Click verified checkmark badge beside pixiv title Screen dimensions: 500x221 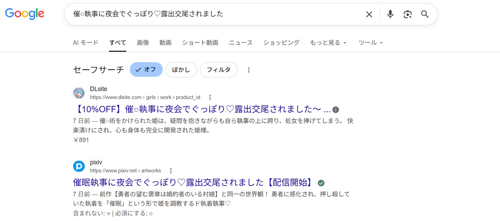tap(321, 183)
